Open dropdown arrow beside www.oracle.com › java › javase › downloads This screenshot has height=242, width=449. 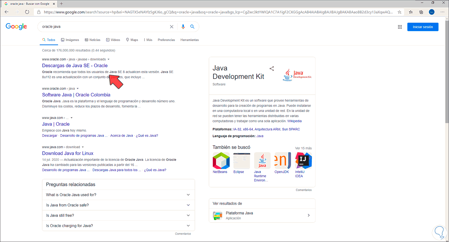click(x=108, y=59)
